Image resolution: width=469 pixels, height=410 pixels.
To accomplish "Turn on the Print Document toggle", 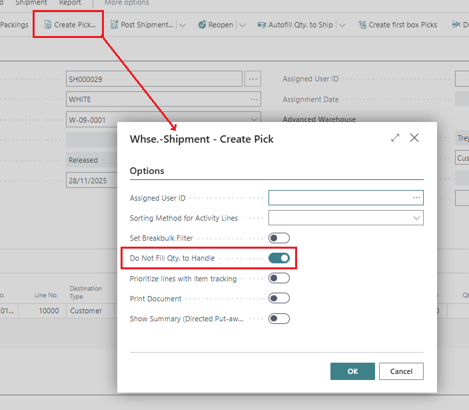I will click(x=279, y=298).
